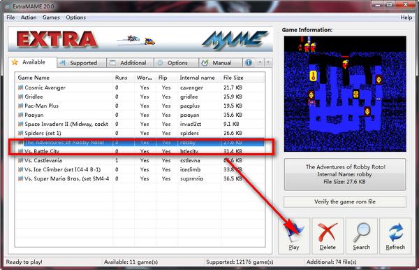Select Vs. Ice Climber (set IC4-4 B-1)
The width and height of the screenshot is (419, 270).
pos(140,169)
